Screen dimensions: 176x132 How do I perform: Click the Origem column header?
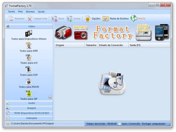tap(70, 45)
